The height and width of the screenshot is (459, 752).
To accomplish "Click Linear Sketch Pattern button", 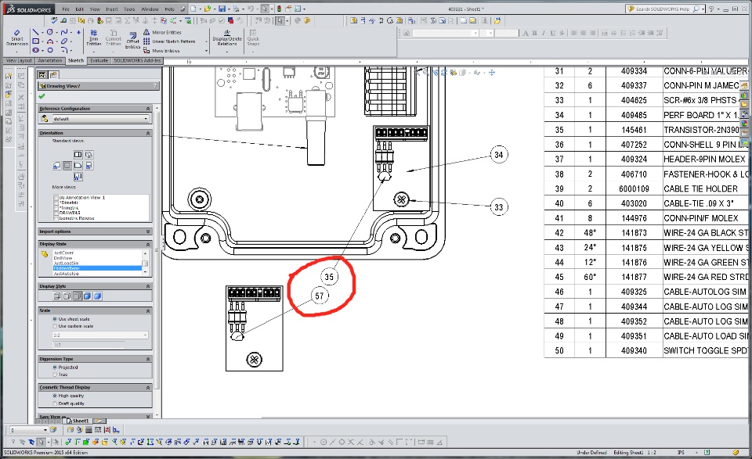I will (169, 41).
